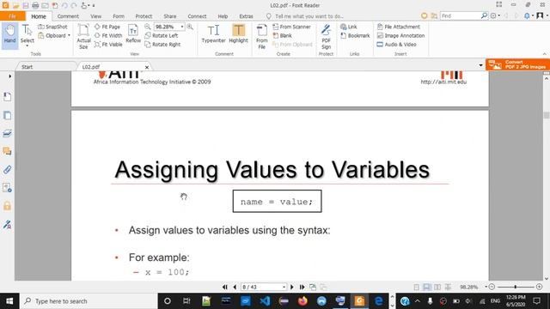Open the PDF Sign tool
The height and width of the screenshot is (309, 550).
pyautogui.click(x=326, y=36)
